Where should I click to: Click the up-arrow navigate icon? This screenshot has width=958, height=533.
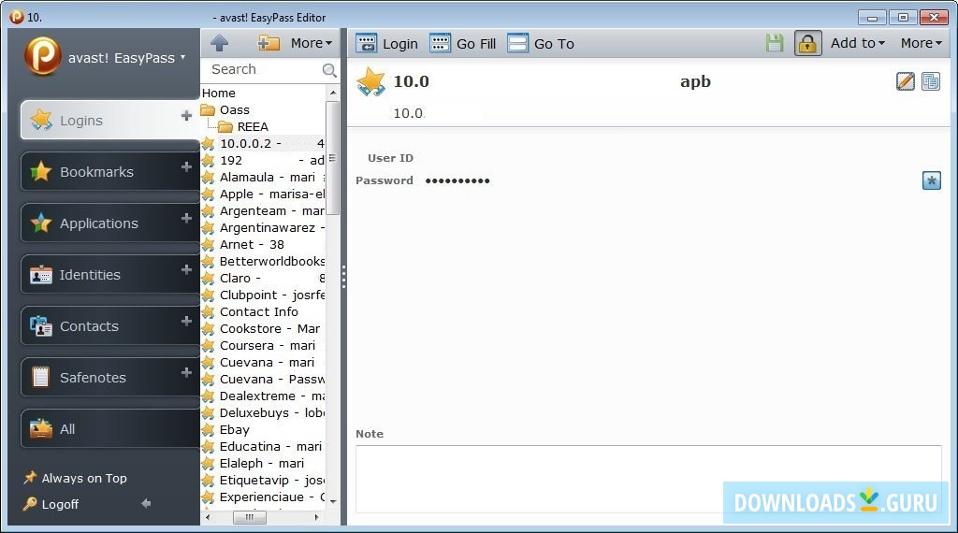219,43
